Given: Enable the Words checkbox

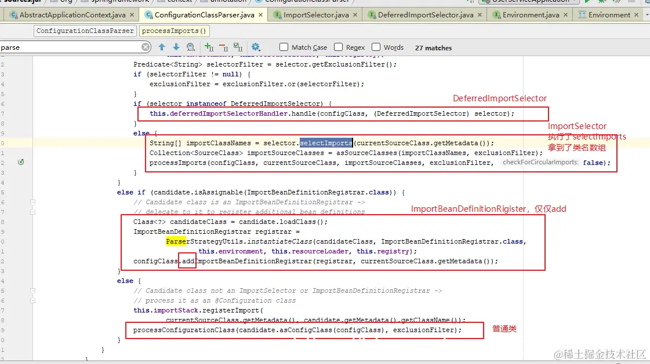Looking at the screenshot, I should point(376,47).
